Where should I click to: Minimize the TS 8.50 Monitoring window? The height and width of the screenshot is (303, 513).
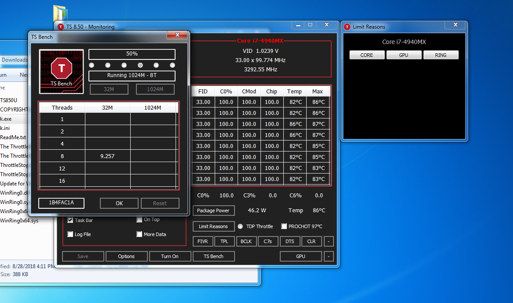click(x=298, y=25)
